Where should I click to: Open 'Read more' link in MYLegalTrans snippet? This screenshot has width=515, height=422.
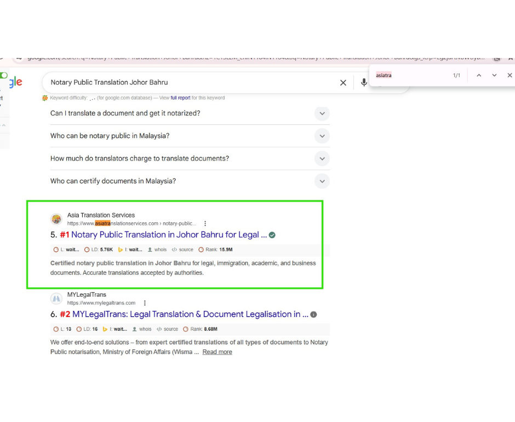tap(217, 352)
